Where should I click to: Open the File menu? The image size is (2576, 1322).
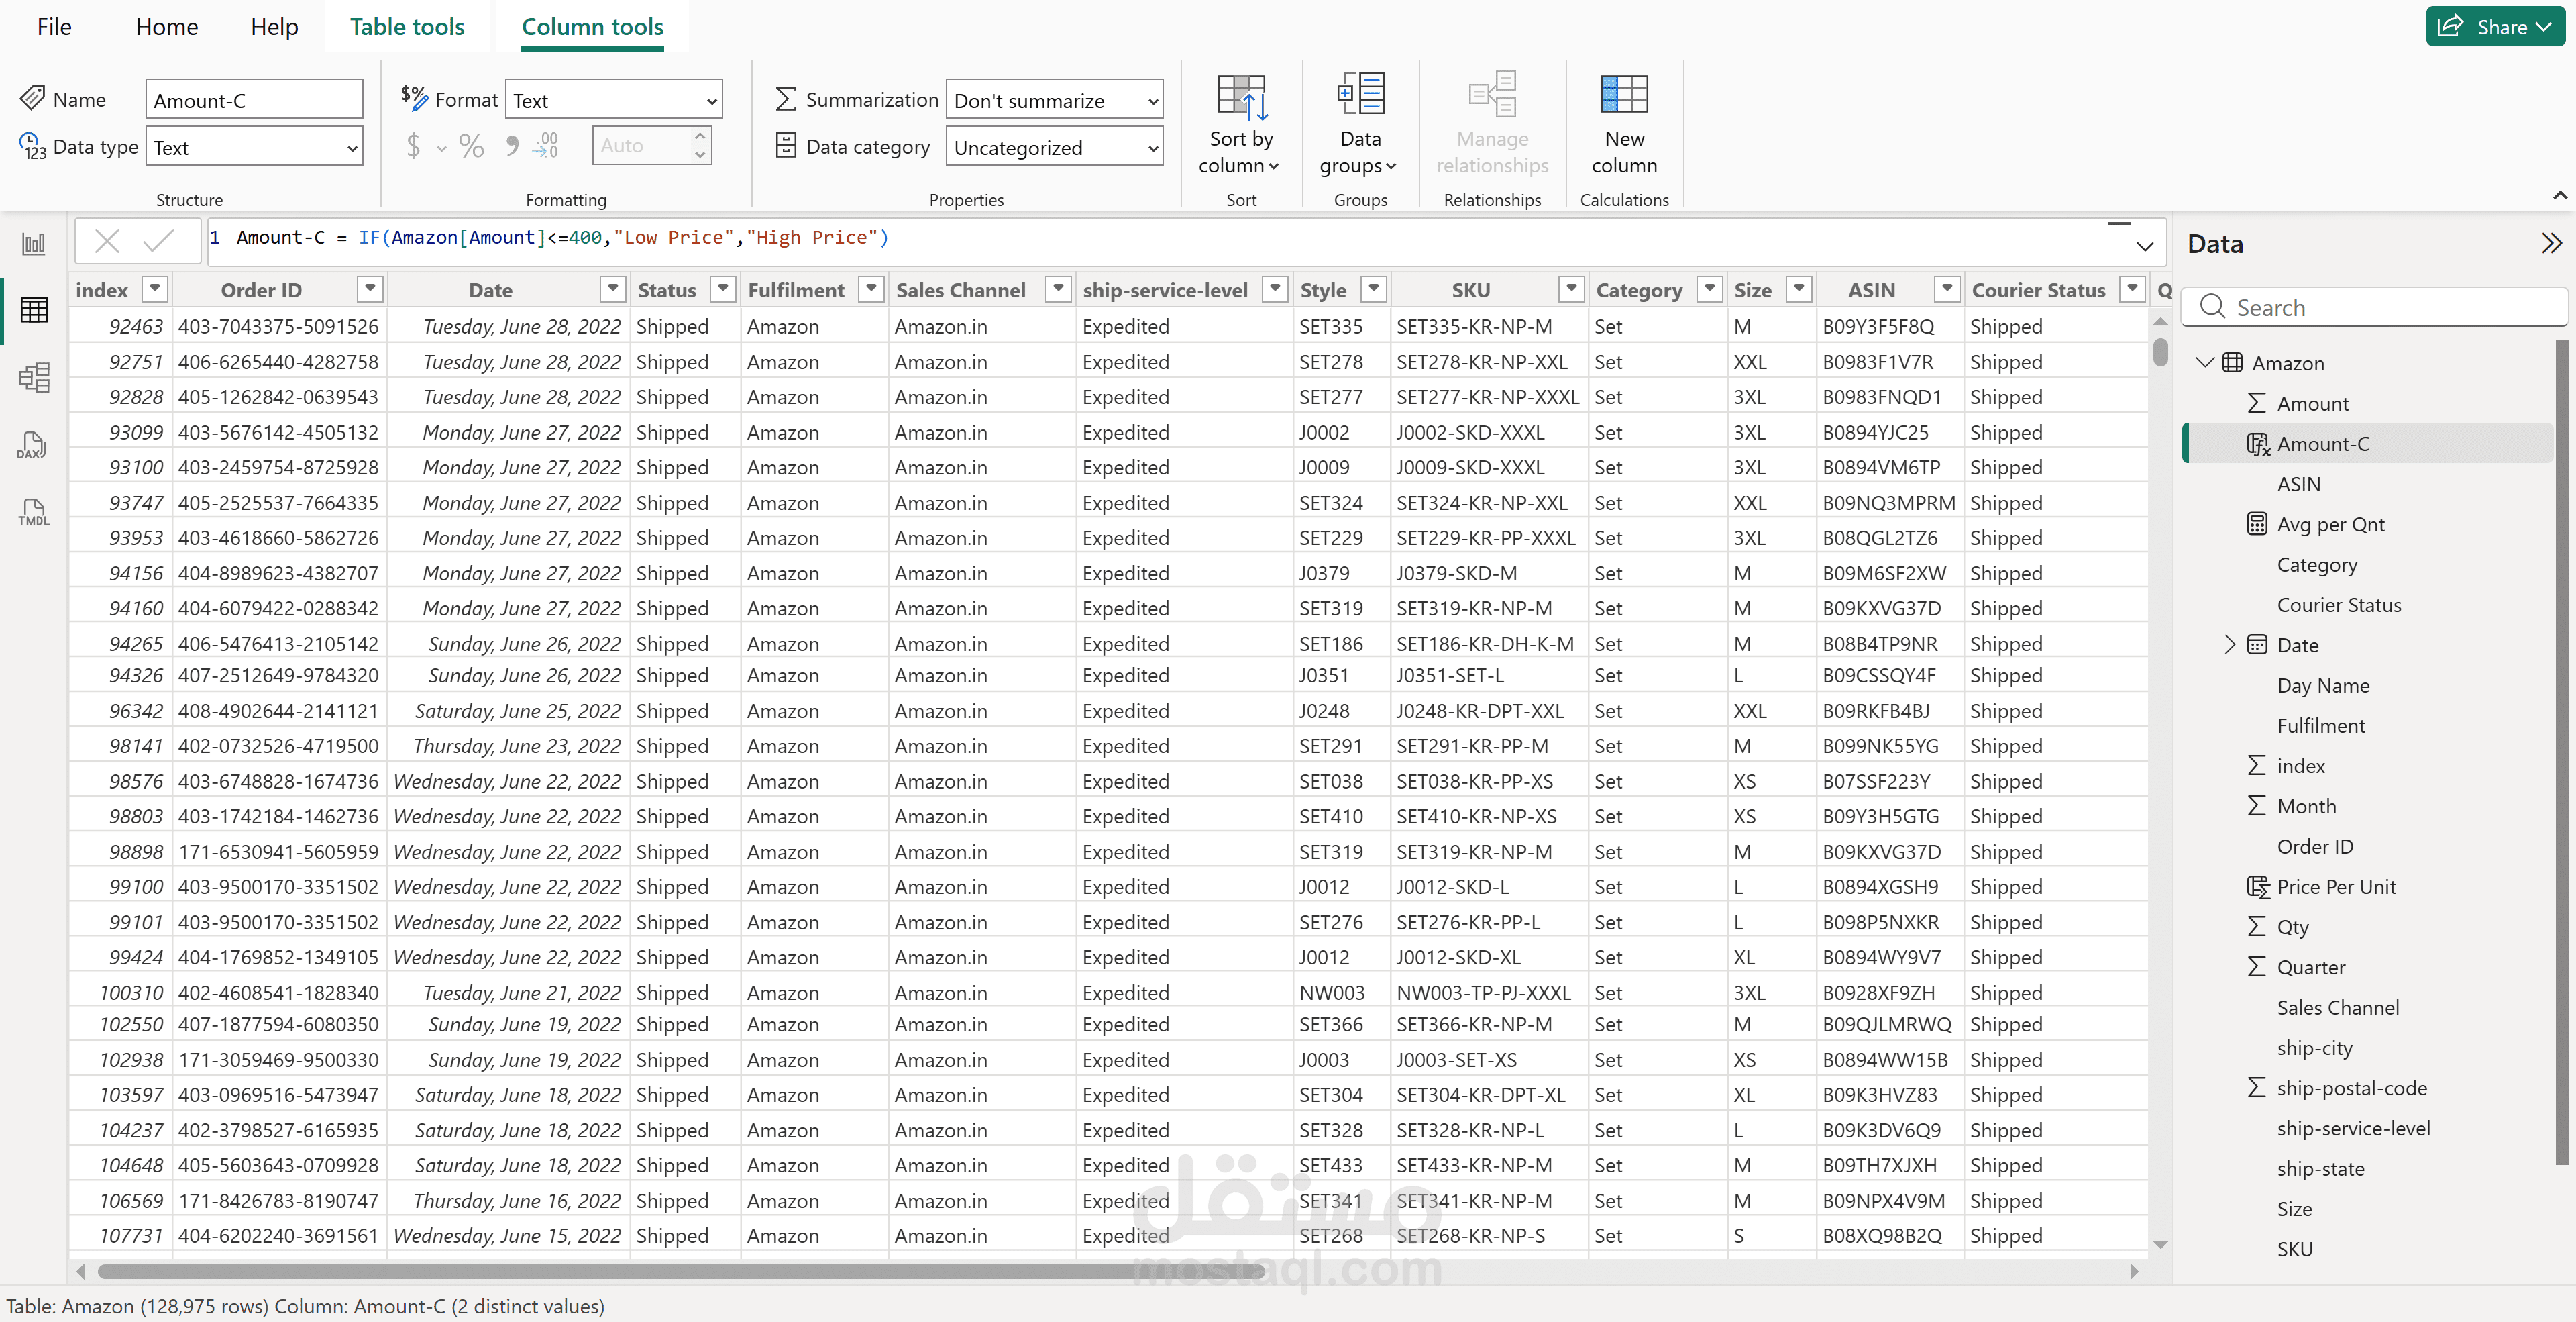click(54, 27)
